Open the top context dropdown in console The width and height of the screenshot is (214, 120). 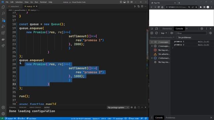tap(164, 33)
